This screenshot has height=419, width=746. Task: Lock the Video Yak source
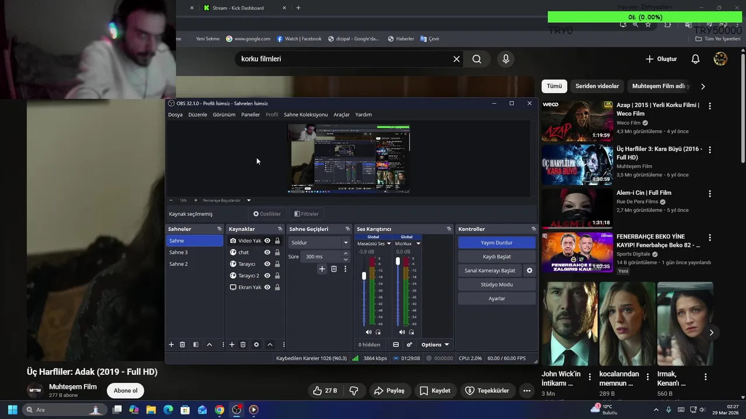[x=277, y=241]
